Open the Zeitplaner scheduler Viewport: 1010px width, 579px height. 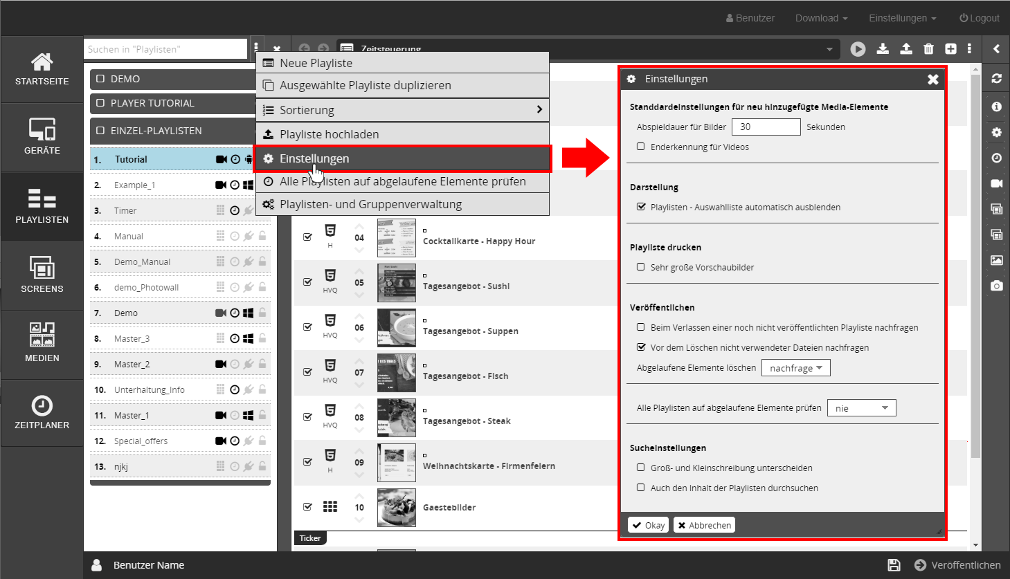pos(42,412)
